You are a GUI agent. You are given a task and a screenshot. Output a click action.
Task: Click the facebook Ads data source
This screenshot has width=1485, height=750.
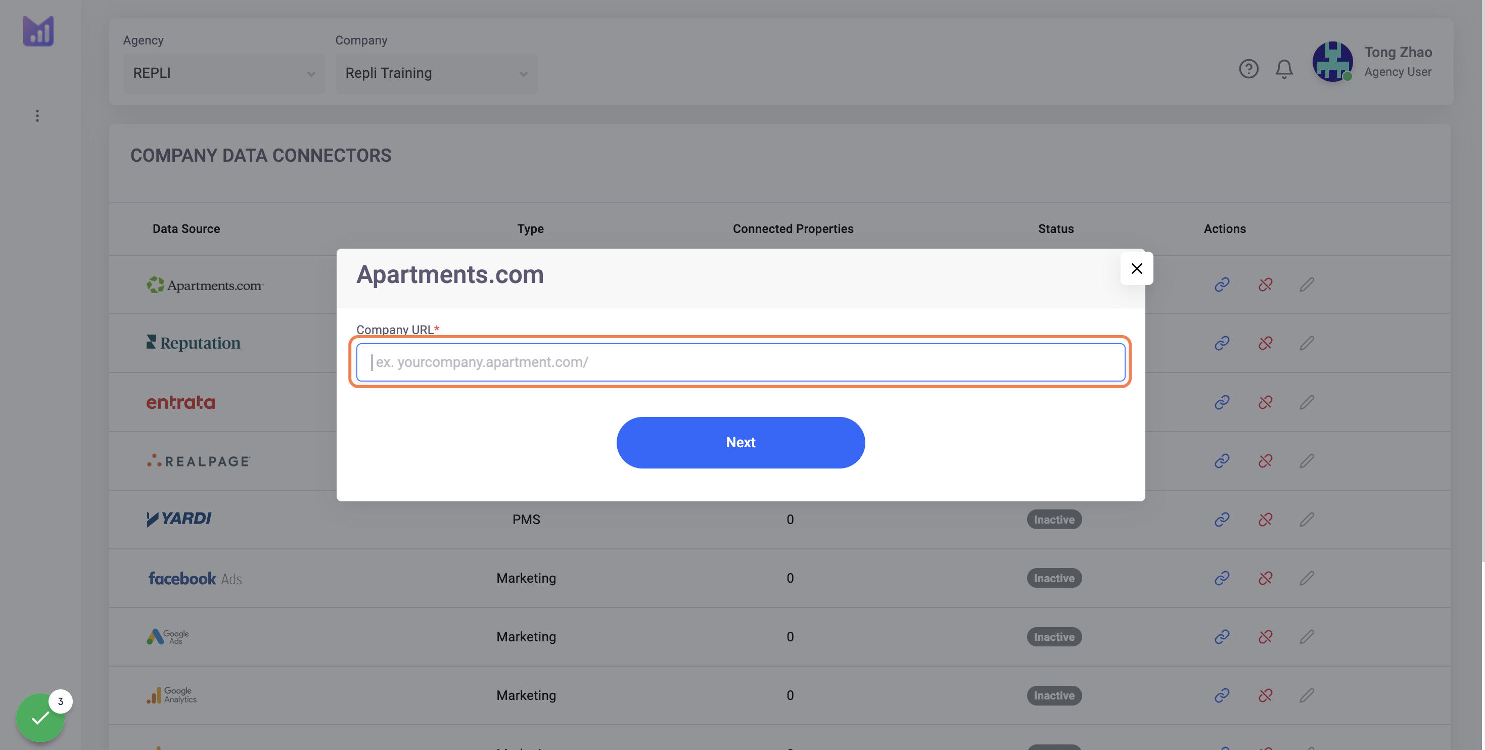pyautogui.click(x=195, y=578)
